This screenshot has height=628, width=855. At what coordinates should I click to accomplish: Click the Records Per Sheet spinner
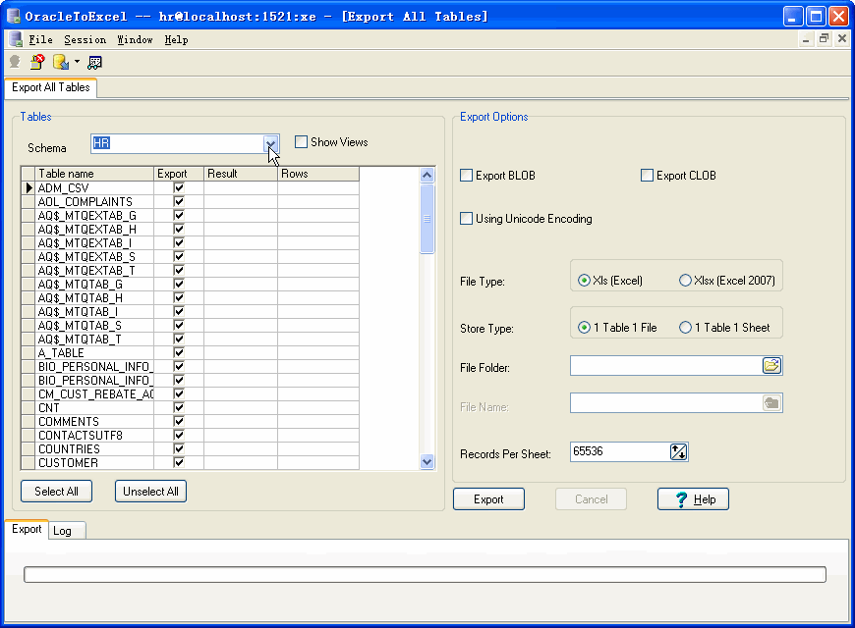click(x=678, y=451)
